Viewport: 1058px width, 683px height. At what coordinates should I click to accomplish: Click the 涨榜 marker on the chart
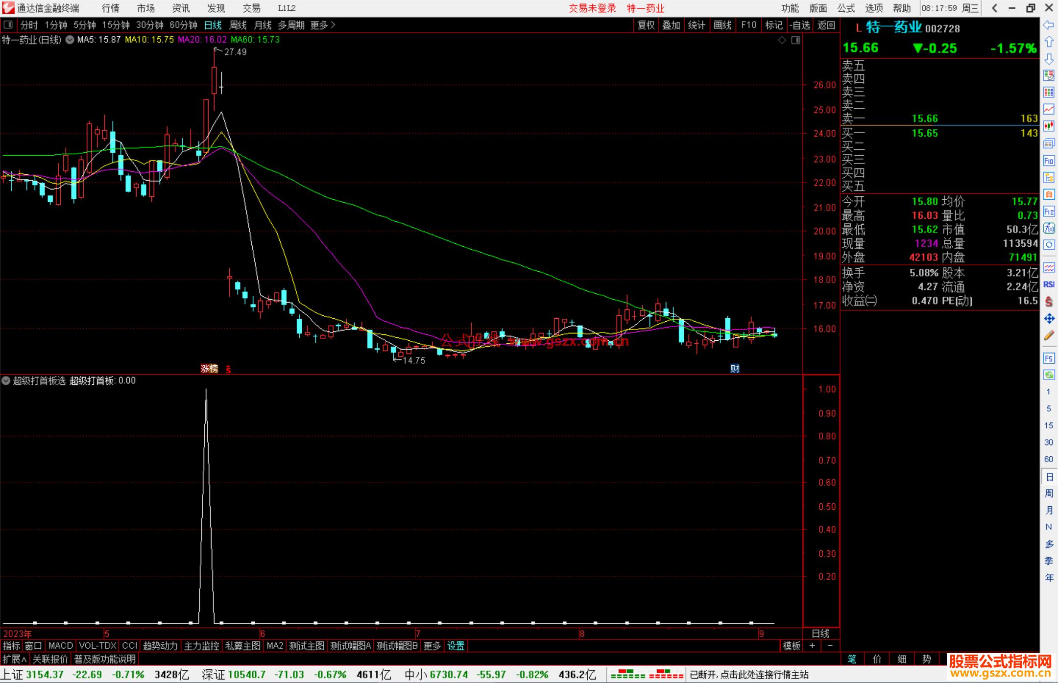coord(209,369)
